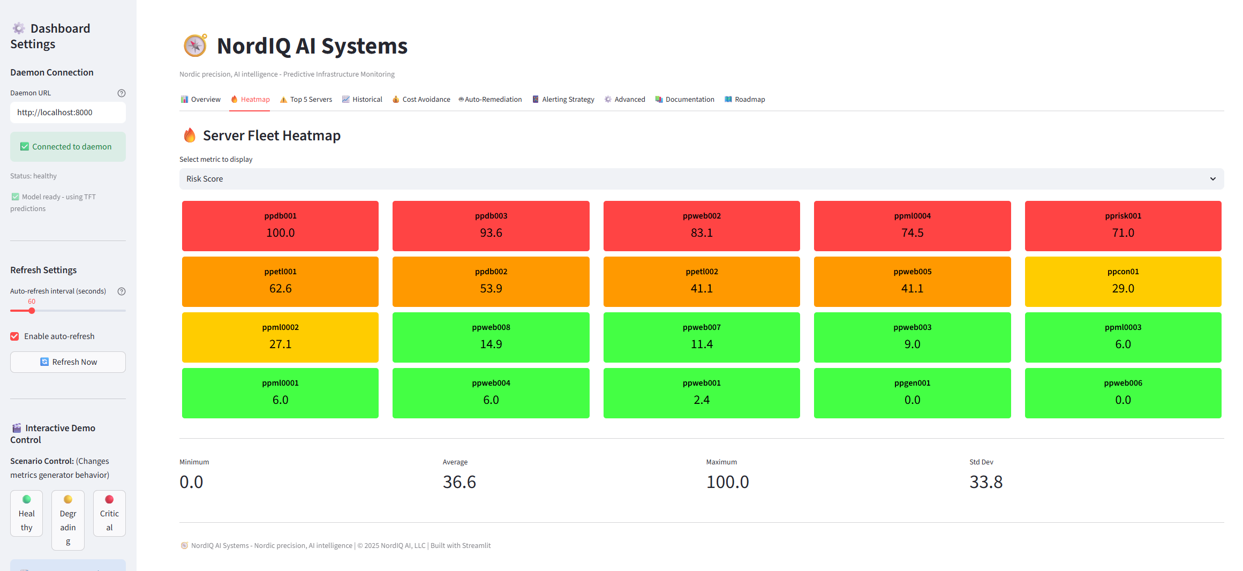Enable auto-refresh checkbox
This screenshot has width=1243, height=571.
tap(14, 336)
